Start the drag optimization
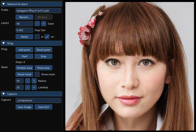This screenshot has height=132, width=196. pyautogui.click(x=24, y=56)
